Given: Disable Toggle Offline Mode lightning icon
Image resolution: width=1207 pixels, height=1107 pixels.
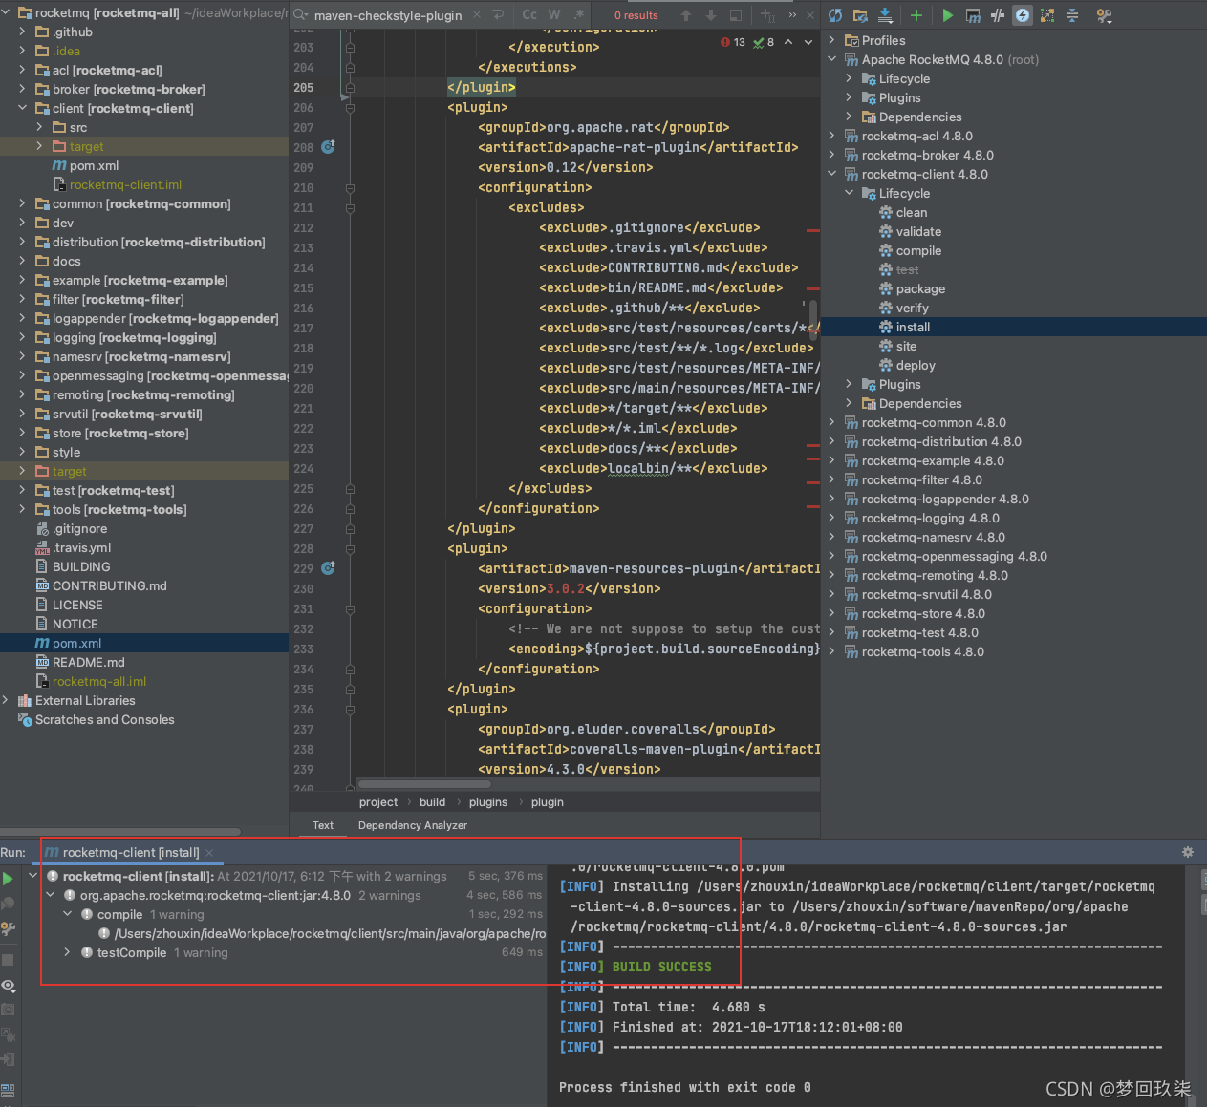Looking at the screenshot, I should click(x=1021, y=15).
